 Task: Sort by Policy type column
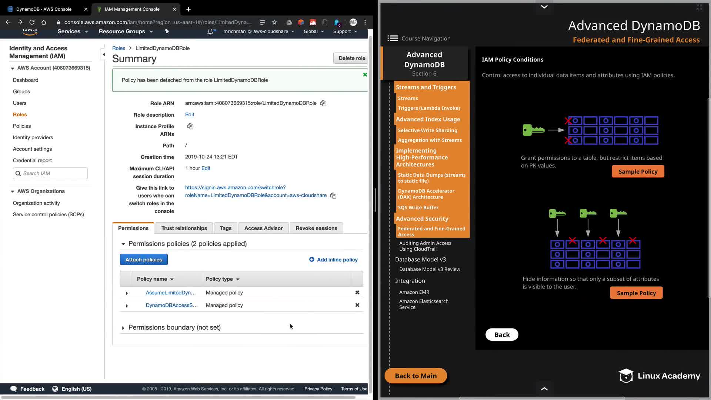pyautogui.click(x=223, y=279)
